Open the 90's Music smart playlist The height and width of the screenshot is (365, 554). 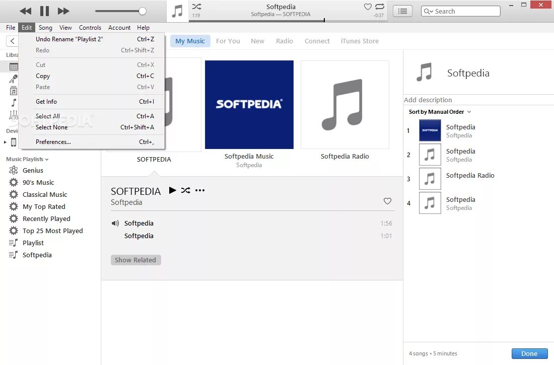38,183
